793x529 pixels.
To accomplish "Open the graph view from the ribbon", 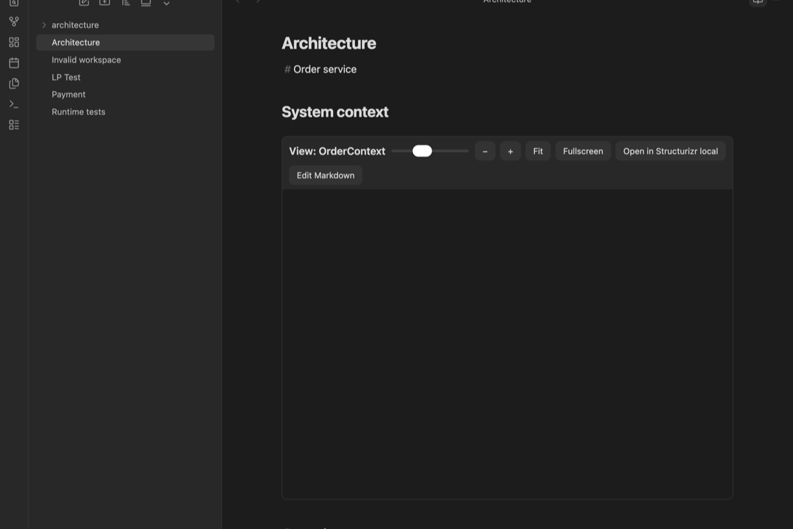I will click(x=14, y=22).
